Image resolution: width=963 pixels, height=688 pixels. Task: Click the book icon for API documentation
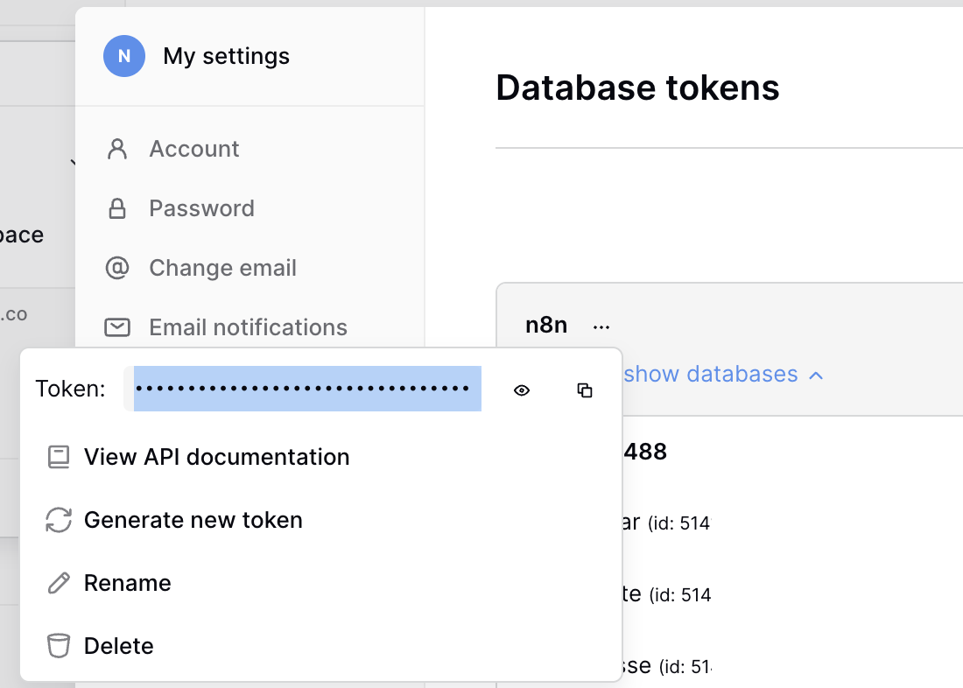pos(59,457)
